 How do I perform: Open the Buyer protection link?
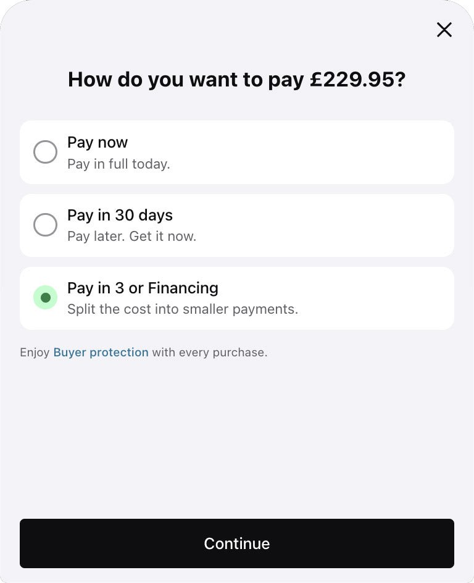[101, 353]
